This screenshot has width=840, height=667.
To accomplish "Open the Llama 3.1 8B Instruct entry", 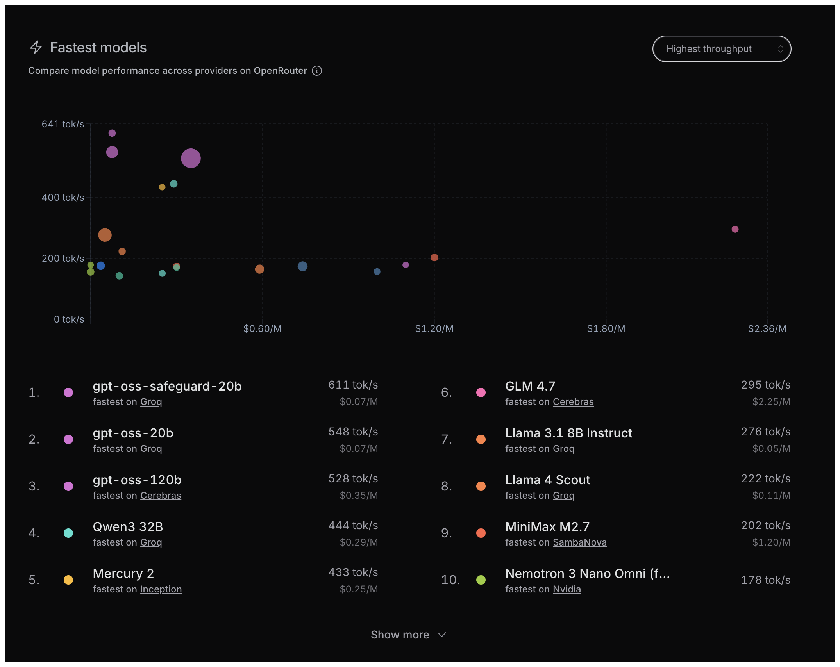I will pos(569,433).
